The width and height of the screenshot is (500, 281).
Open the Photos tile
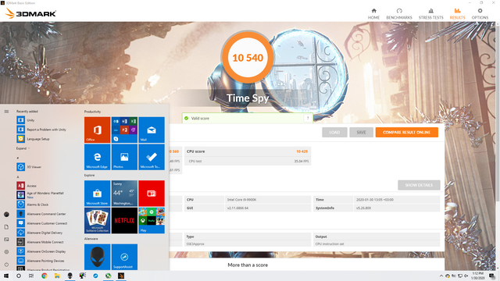click(x=124, y=157)
